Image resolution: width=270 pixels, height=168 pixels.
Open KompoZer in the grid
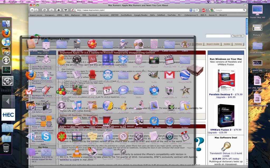click(x=108, y=106)
